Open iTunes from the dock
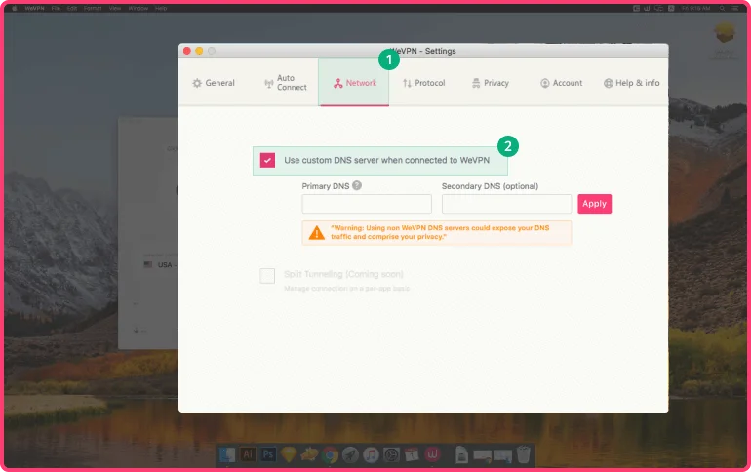751x472 pixels. click(x=372, y=455)
